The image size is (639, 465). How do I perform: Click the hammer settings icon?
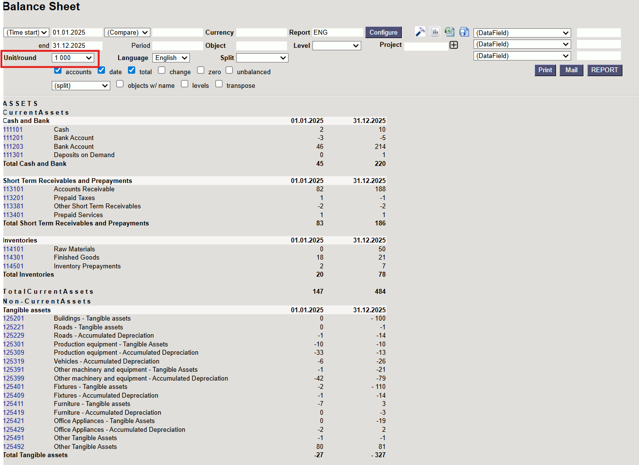click(x=420, y=32)
